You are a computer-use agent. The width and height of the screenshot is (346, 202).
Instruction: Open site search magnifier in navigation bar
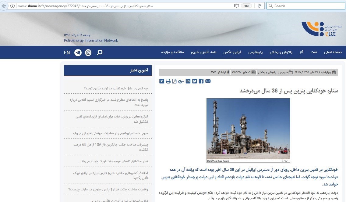(100, 52)
